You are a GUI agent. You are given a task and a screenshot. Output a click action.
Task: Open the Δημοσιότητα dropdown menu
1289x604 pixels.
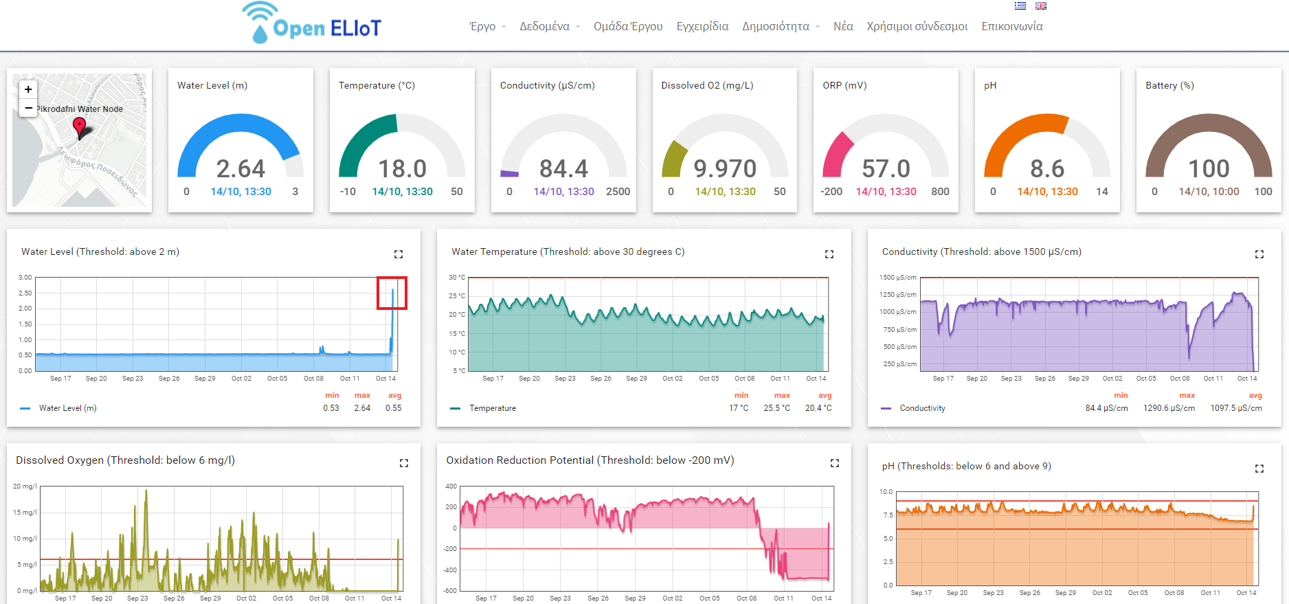click(x=781, y=26)
